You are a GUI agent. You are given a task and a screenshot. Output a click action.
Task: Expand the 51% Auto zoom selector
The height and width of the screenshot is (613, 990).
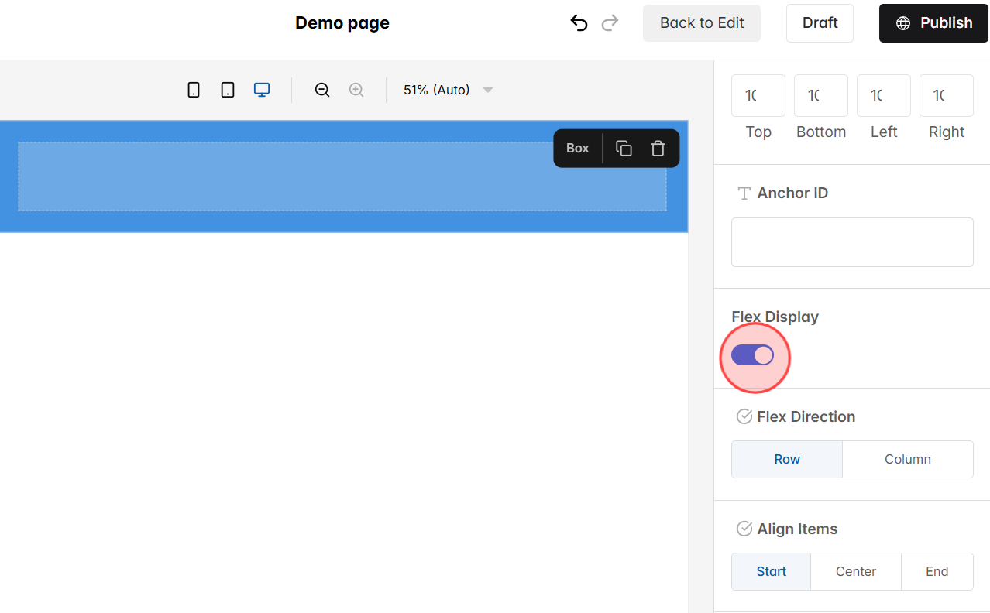(x=448, y=89)
